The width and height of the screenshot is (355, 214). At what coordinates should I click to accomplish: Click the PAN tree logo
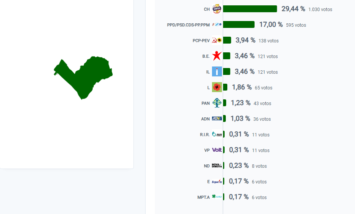tap(217, 103)
